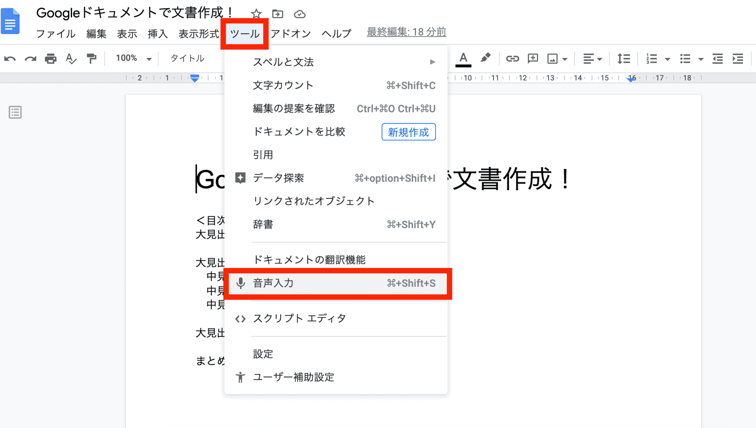Click the 新規作成 button
Screen dimensions: 756x428
point(408,132)
